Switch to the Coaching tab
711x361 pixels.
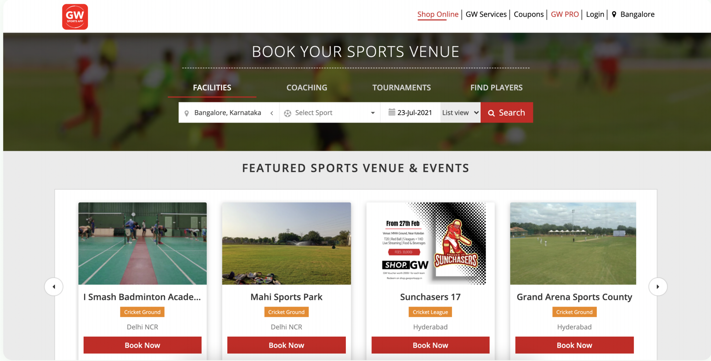(307, 88)
